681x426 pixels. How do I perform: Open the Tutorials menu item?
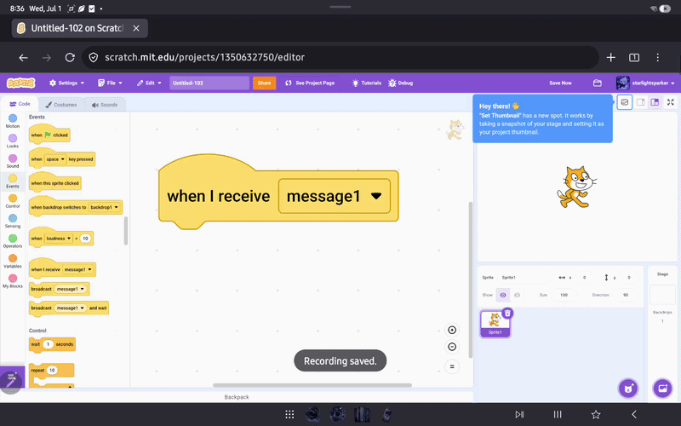[x=367, y=83]
